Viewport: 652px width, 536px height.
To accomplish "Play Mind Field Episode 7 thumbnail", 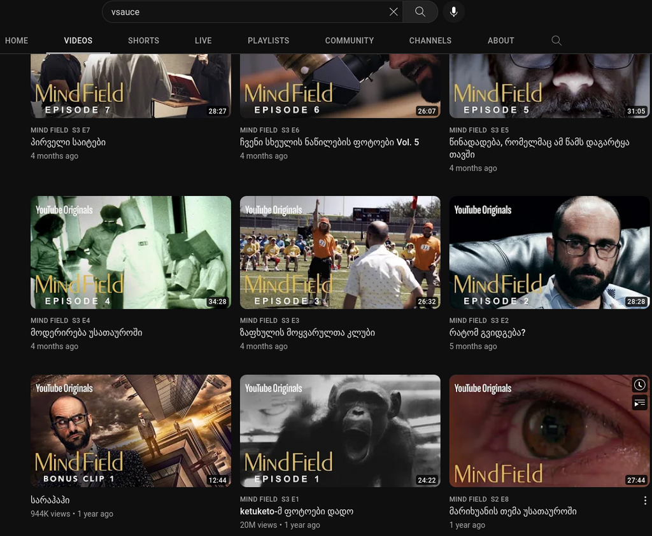I will coord(131,86).
